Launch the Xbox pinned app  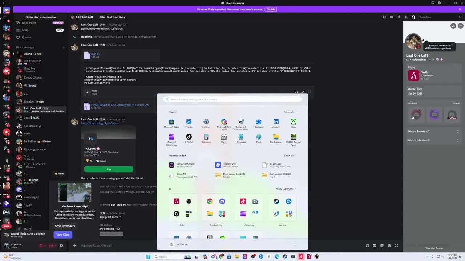point(293,123)
